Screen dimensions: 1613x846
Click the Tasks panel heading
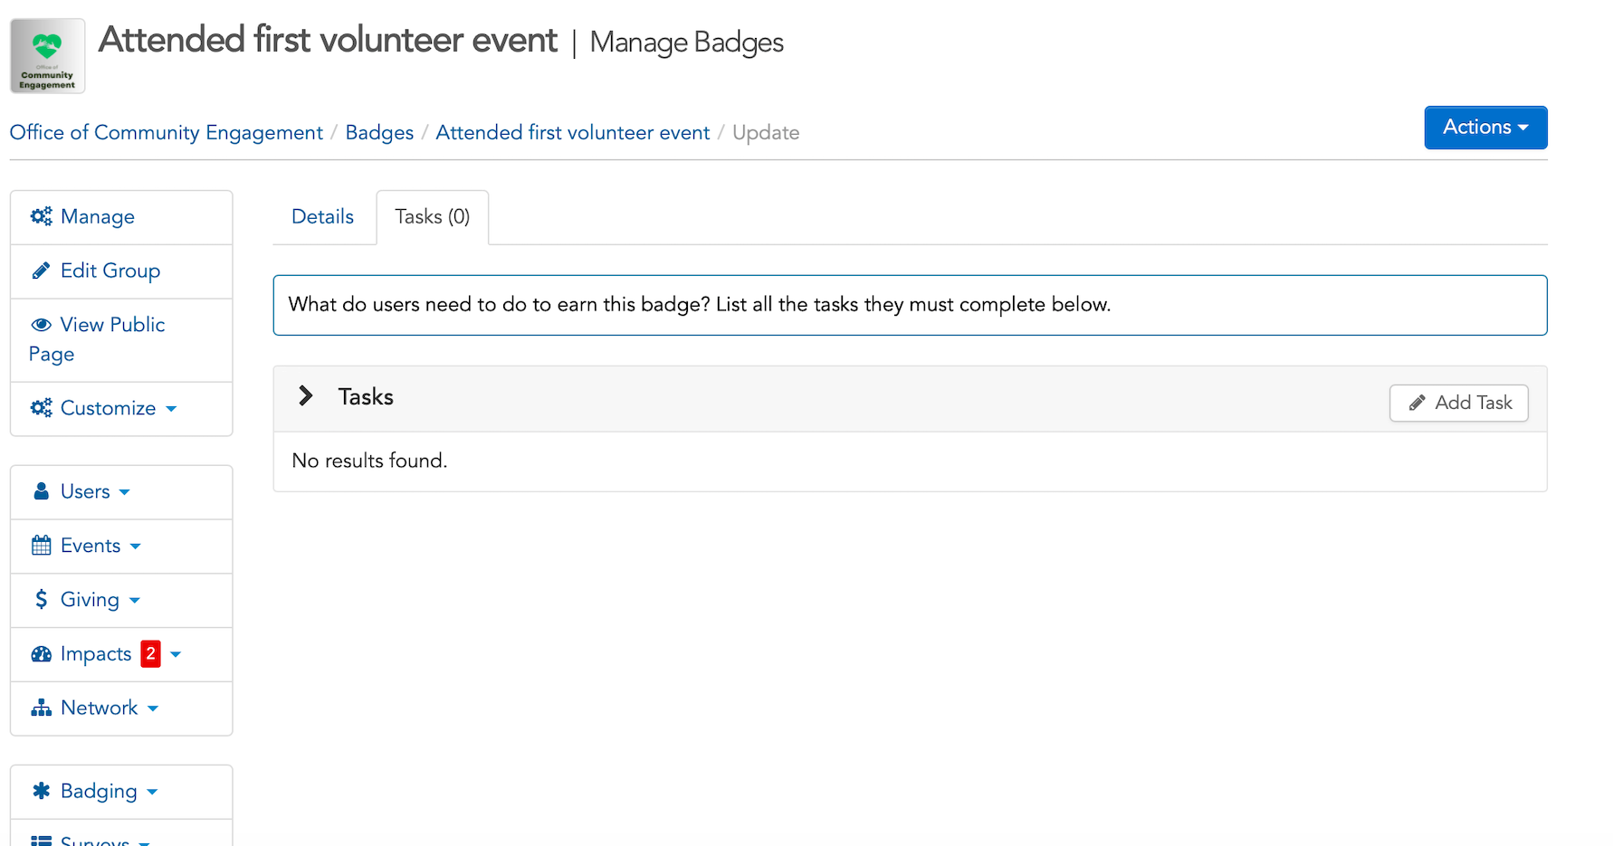[366, 397]
